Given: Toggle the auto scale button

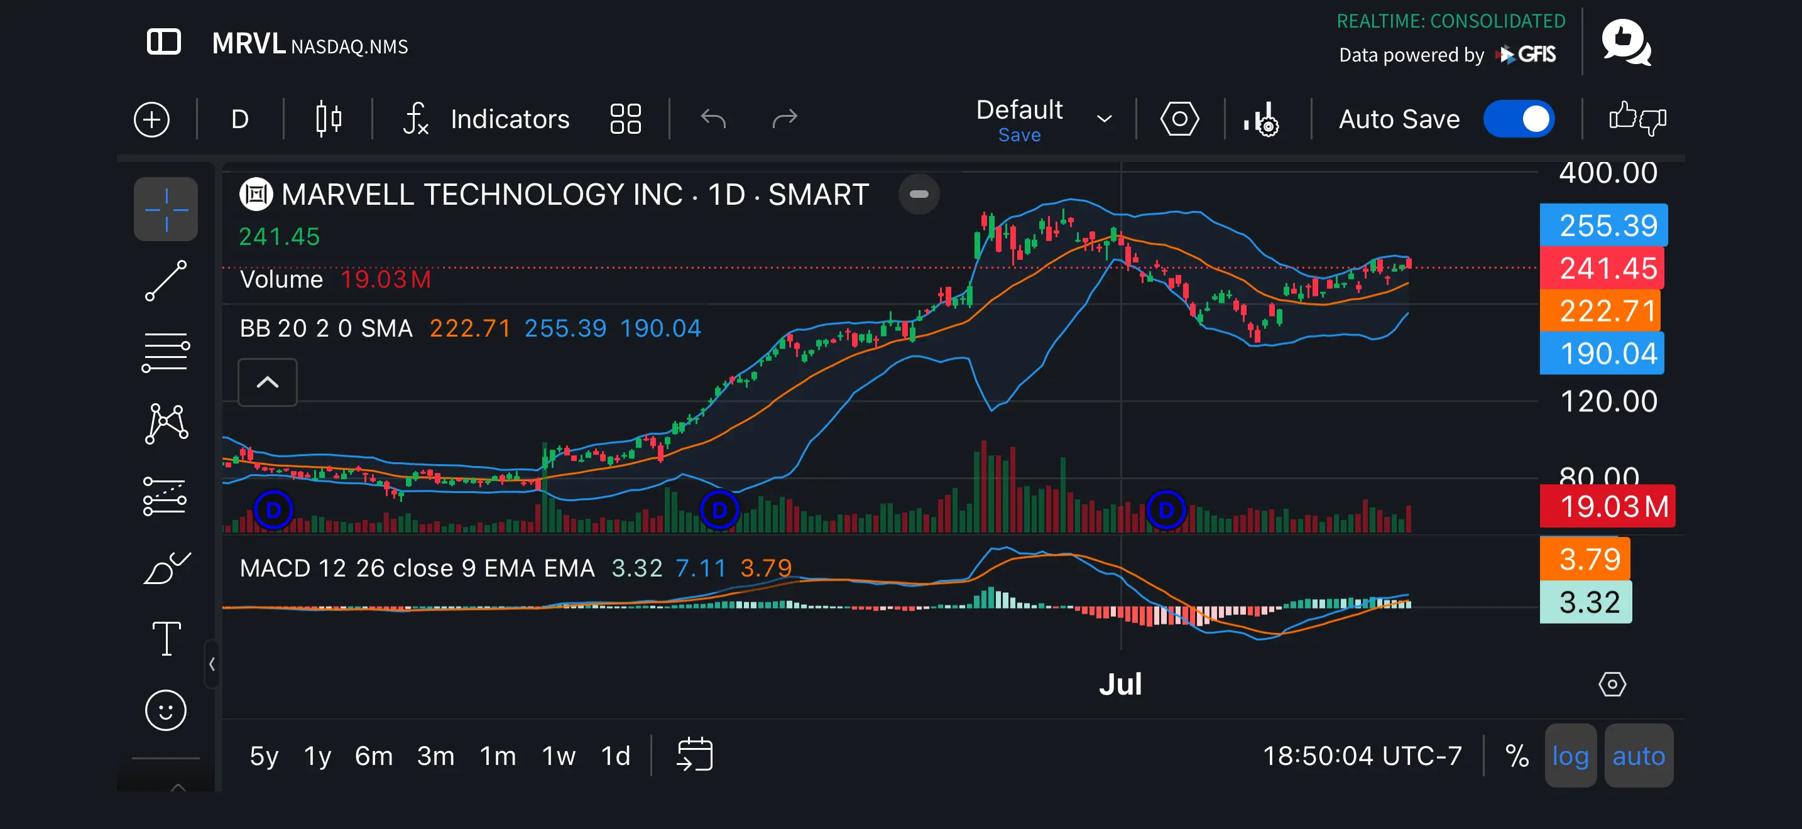Looking at the screenshot, I should [x=1638, y=755].
